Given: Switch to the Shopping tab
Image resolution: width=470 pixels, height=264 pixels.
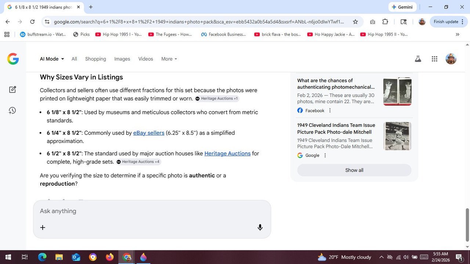Looking at the screenshot, I should point(95,59).
